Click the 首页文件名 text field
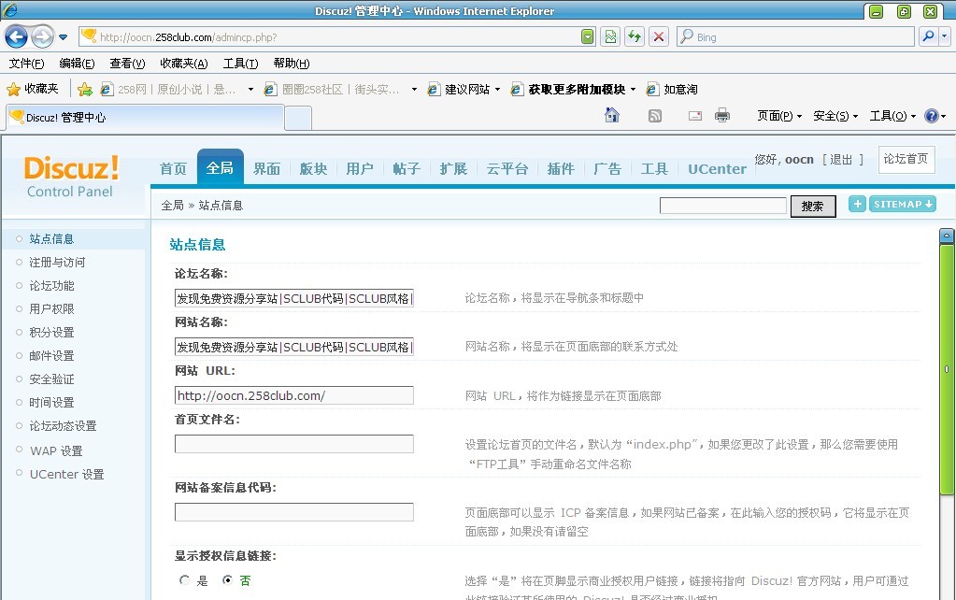Viewport: 956px width, 600px height. coord(293,444)
